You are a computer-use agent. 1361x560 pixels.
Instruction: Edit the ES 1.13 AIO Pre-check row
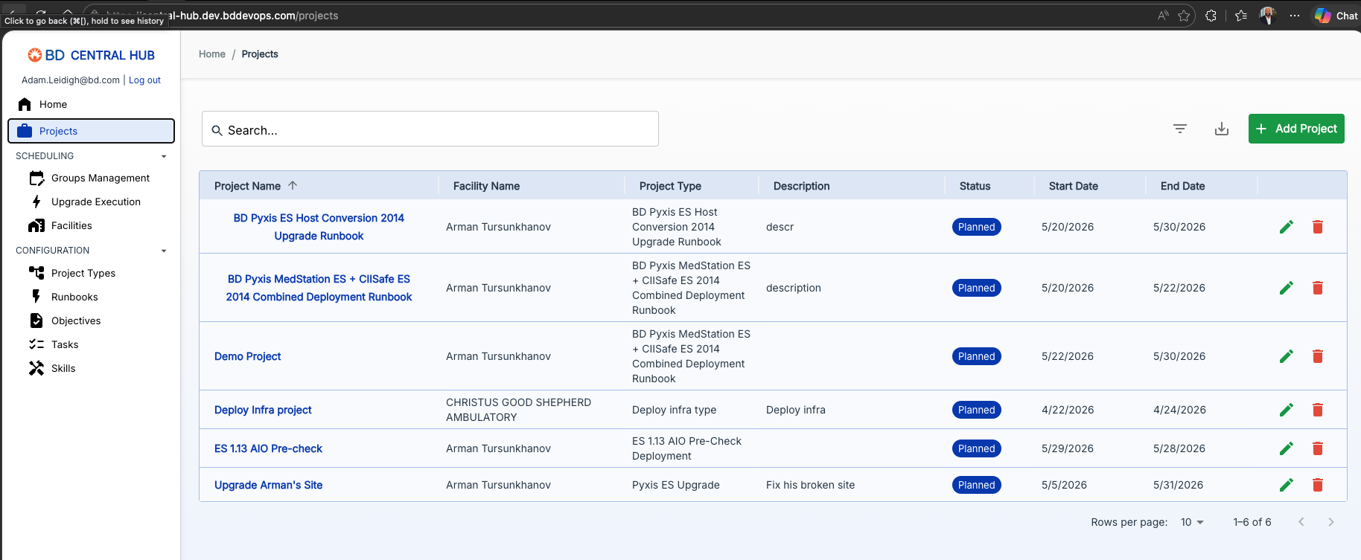click(1287, 448)
